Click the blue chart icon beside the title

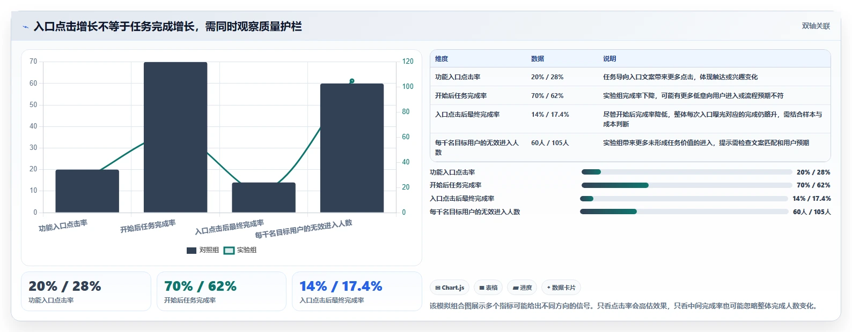click(25, 27)
